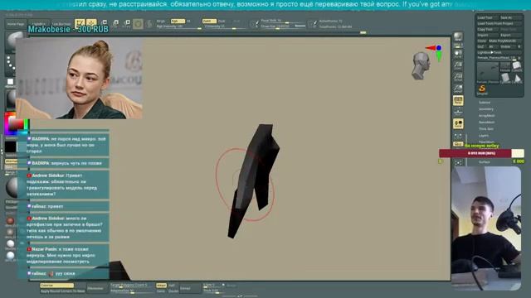Select the Cone3D tool thumbnail
531x298 pixels.
(x=517, y=79)
